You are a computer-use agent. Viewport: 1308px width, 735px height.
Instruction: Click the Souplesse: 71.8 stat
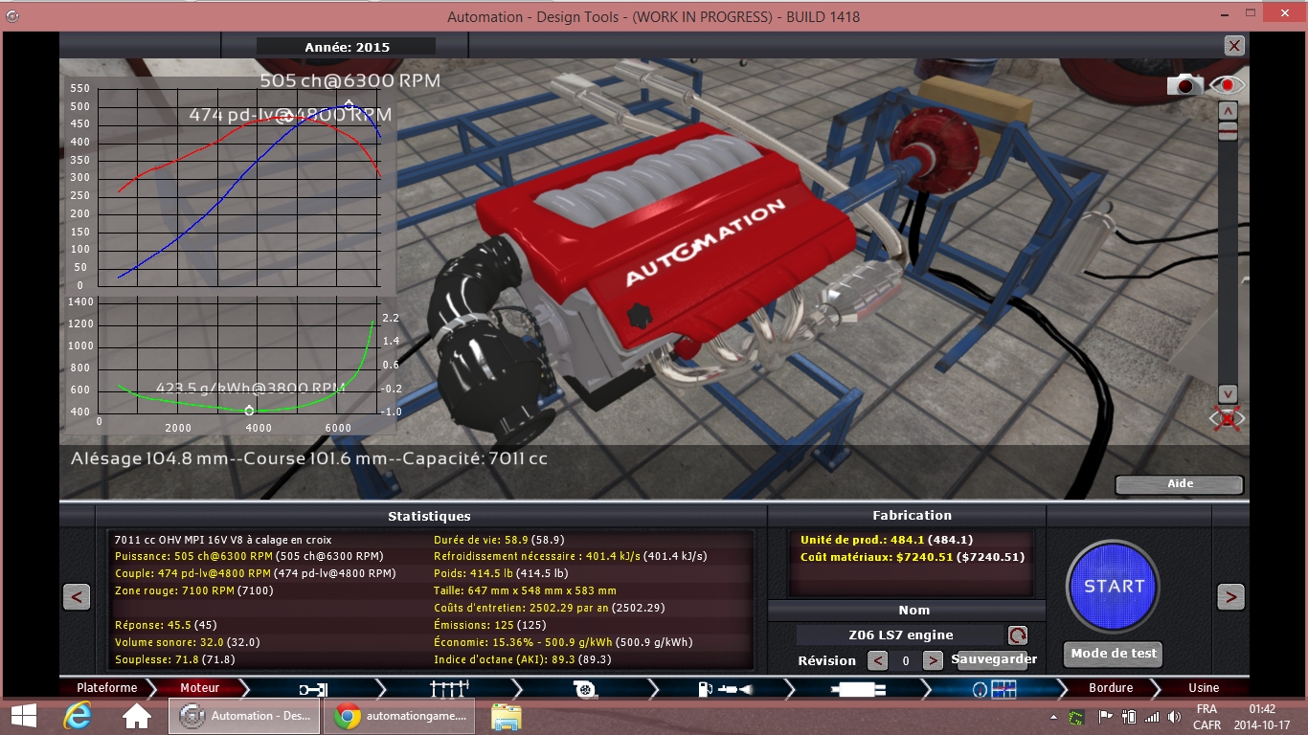tap(174, 659)
